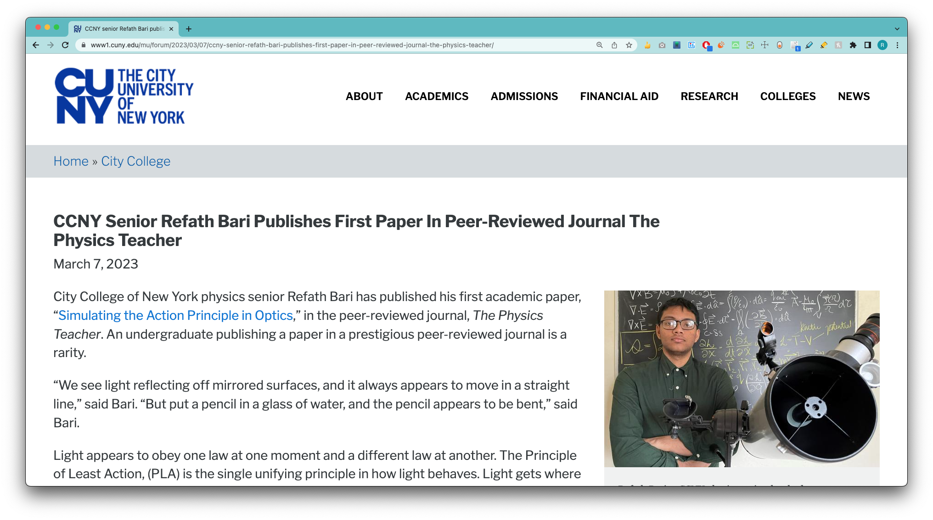933x520 pixels.
Task: Expand the tab search chevron
Action: (x=897, y=29)
